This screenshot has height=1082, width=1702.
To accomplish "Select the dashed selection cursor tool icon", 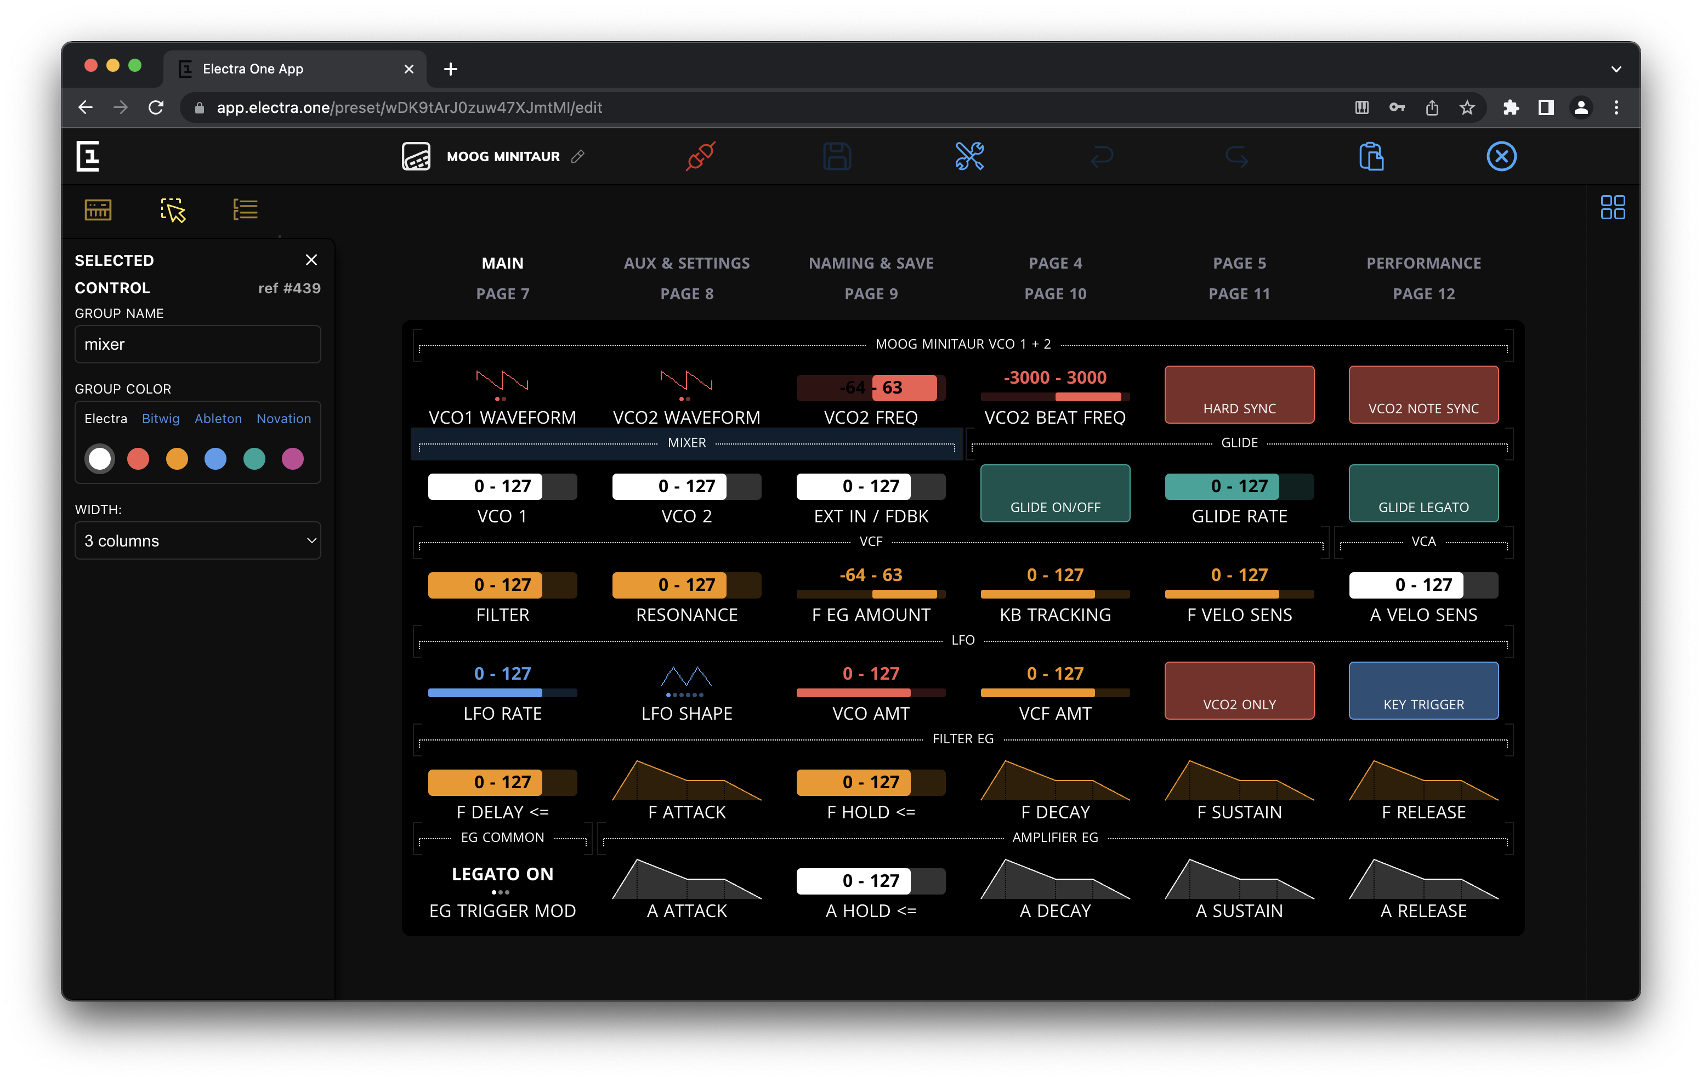I will 173,210.
